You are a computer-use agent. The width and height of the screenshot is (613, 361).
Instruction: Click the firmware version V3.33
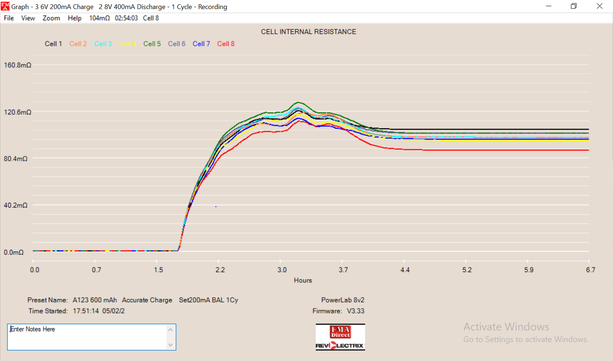click(356, 311)
